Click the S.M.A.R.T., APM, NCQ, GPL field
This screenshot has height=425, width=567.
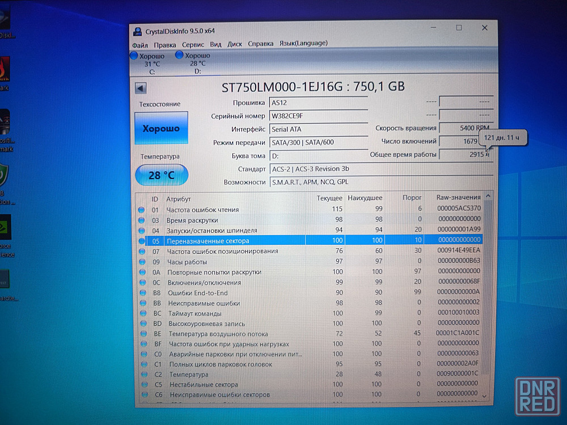pos(381,182)
